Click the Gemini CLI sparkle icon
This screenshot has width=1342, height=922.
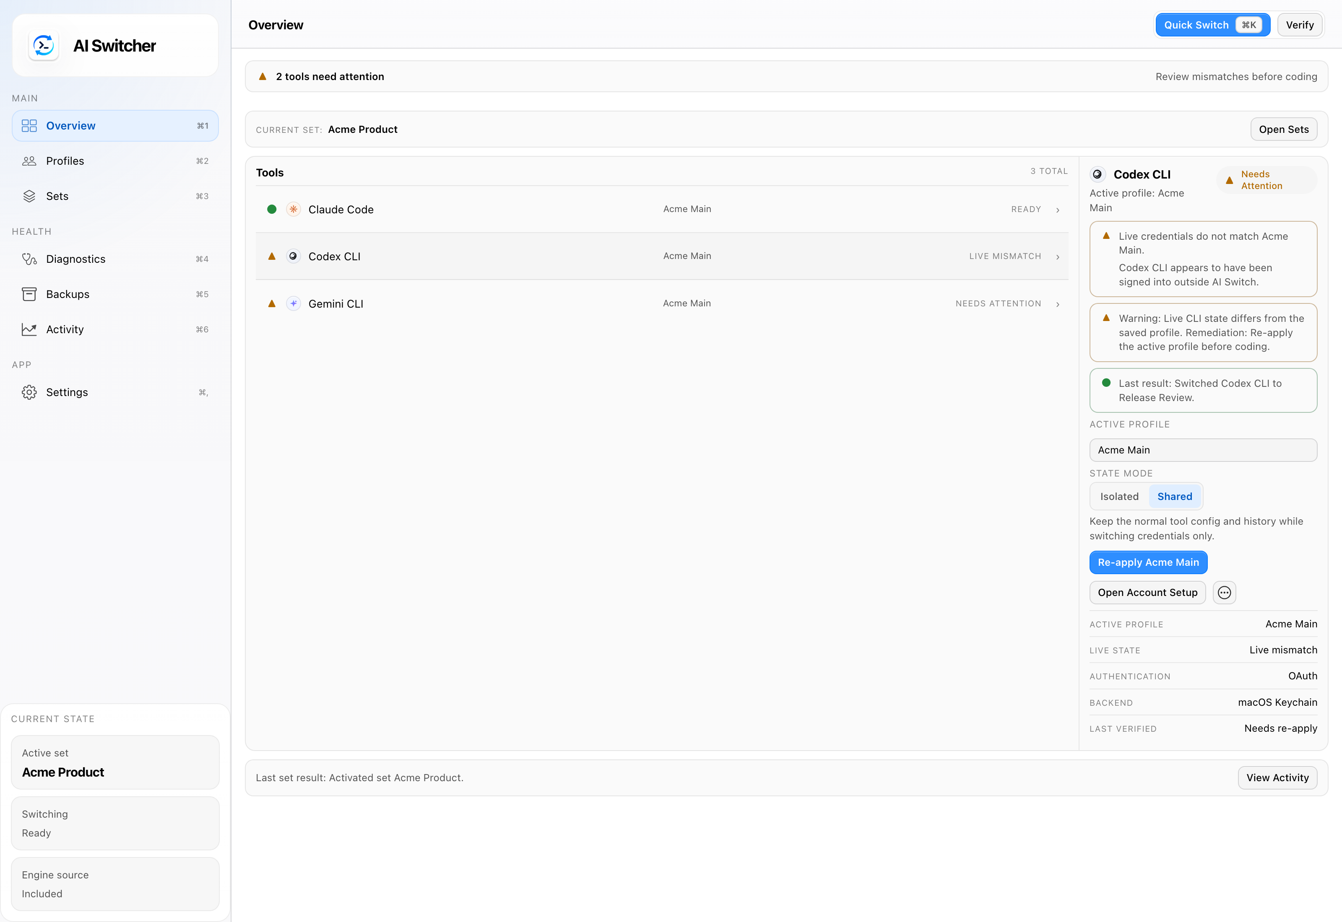[x=294, y=303]
